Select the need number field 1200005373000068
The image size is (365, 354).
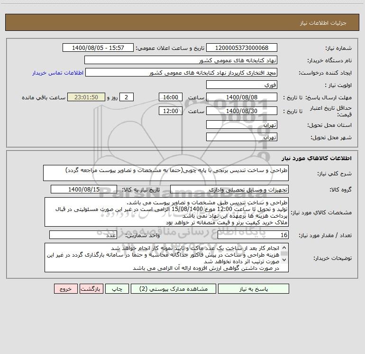click(x=242, y=48)
